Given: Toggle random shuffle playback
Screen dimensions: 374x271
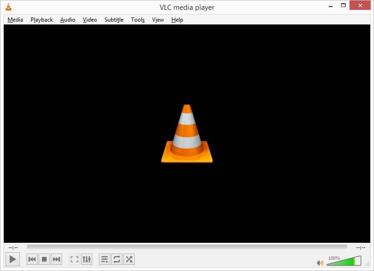Looking at the screenshot, I should click(x=129, y=259).
